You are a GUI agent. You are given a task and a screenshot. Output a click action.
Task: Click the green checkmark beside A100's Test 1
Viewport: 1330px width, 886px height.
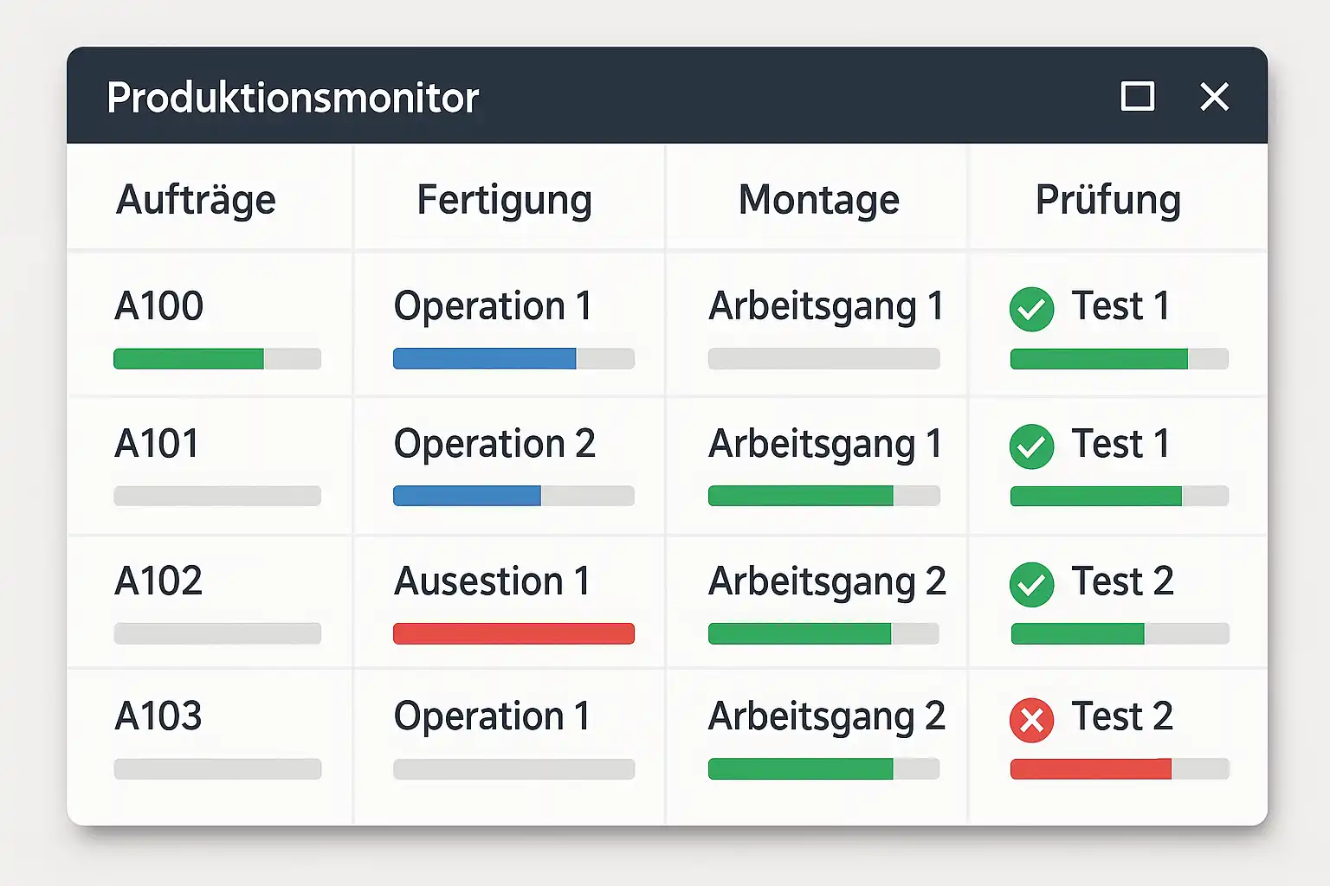[x=1031, y=309]
